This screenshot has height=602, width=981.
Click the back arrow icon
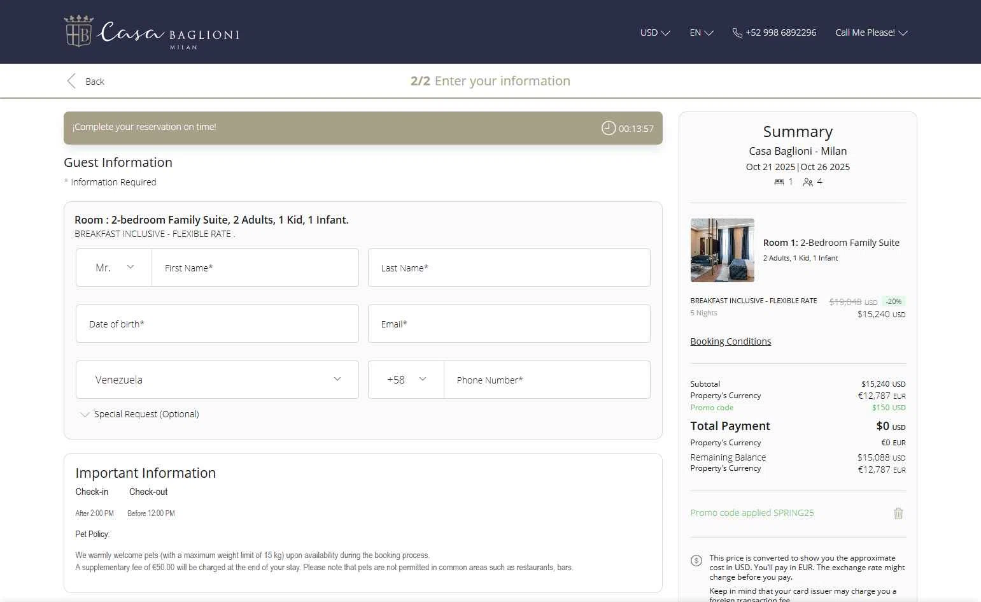pyautogui.click(x=71, y=81)
